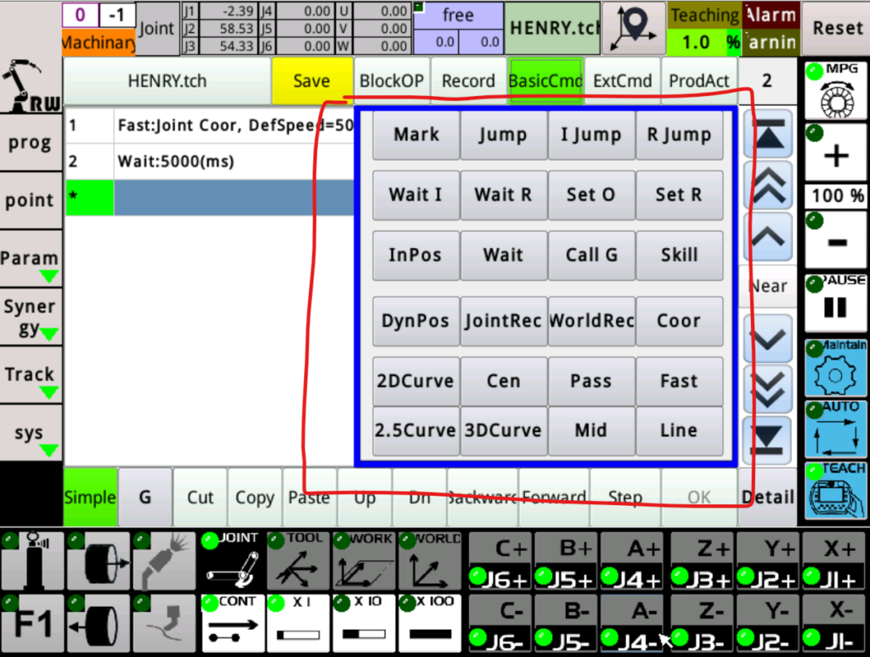Open the ExtCmd tab
Screen dimensions: 870x657
pos(622,81)
